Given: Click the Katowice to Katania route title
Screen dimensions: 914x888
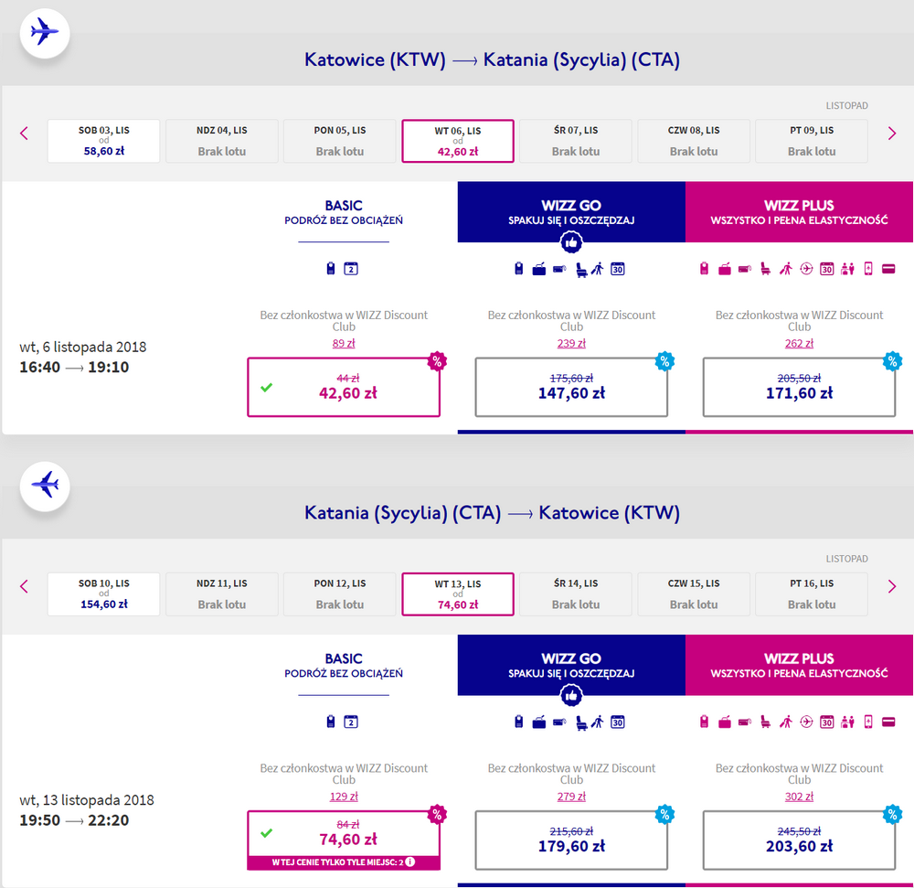Looking at the screenshot, I should (x=492, y=59).
